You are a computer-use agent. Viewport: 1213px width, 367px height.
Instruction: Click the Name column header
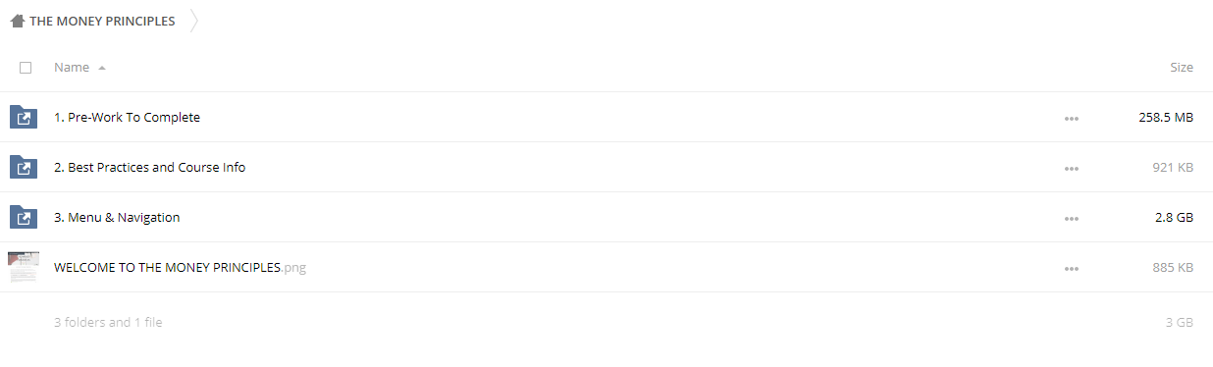point(72,68)
